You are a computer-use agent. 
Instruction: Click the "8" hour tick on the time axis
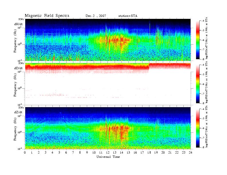[80, 152]
